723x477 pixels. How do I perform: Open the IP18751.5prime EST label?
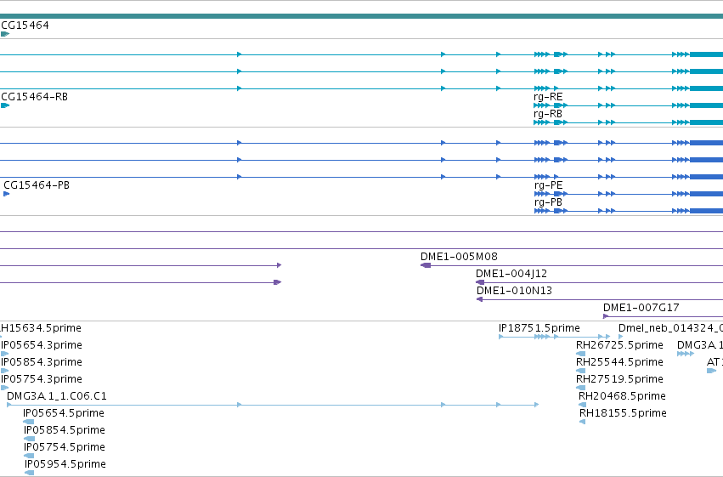(x=539, y=328)
